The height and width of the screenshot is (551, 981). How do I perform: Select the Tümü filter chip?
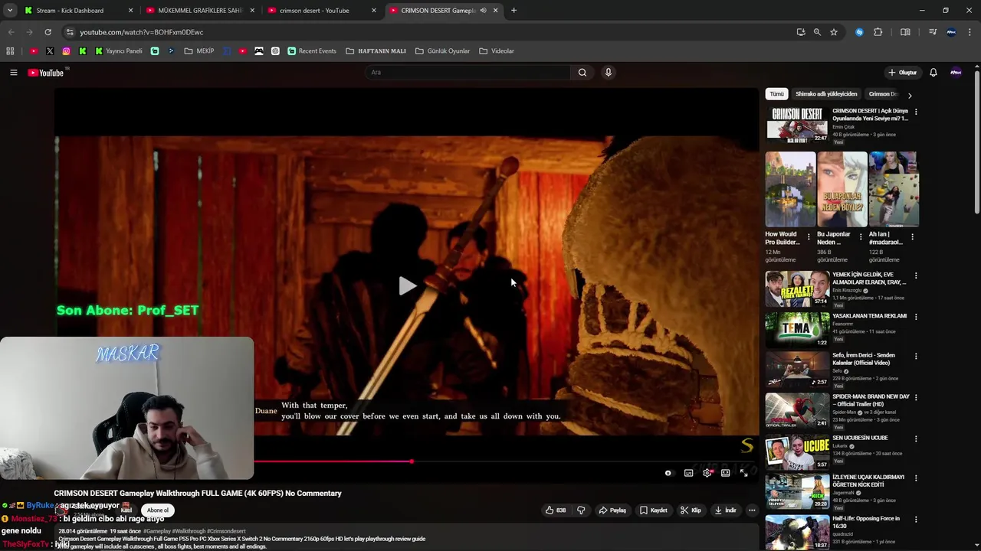[x=777, y=94]
